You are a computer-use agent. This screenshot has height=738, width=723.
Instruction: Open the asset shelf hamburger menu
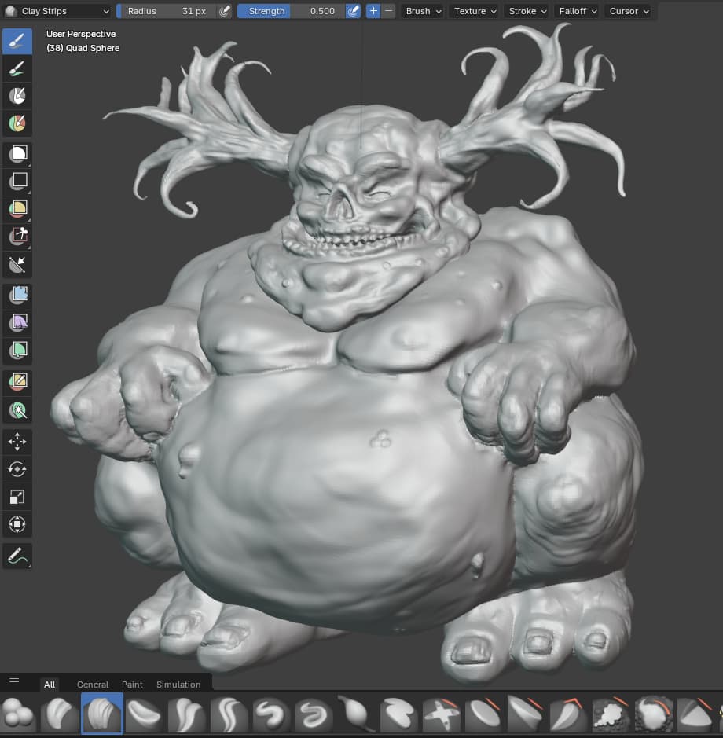coord(14,682)
